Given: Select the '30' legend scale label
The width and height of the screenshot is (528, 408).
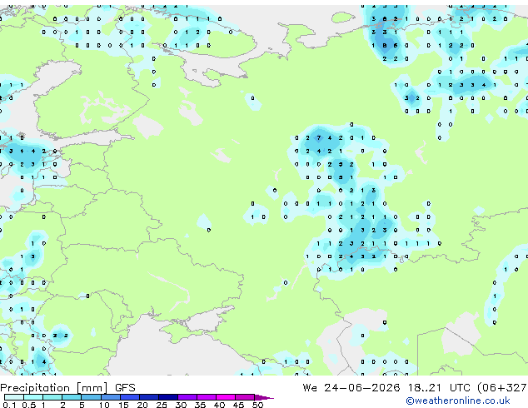Looking at the screenshot, I should point(181,405).
